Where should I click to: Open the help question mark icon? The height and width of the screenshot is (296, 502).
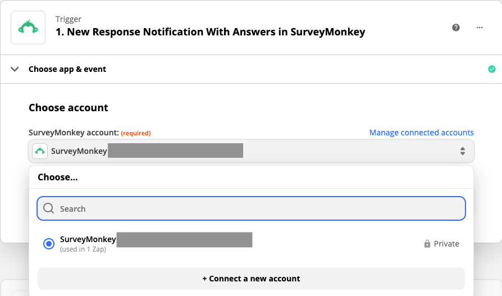(456, 28)
